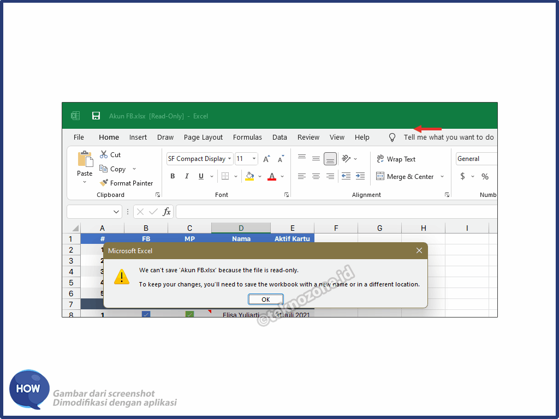Open the Paste options dropdown arrow

coord(85,182)
